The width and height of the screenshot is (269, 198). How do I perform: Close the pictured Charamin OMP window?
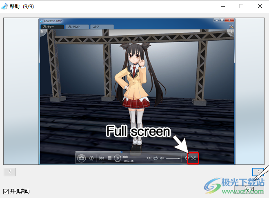[229, 20]
